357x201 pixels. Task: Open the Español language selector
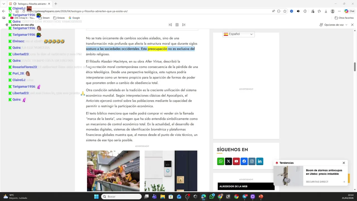238,34
